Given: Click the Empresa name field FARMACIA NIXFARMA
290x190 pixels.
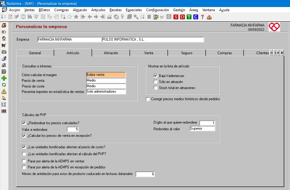Looking at the screenshot, I should 69,40.
